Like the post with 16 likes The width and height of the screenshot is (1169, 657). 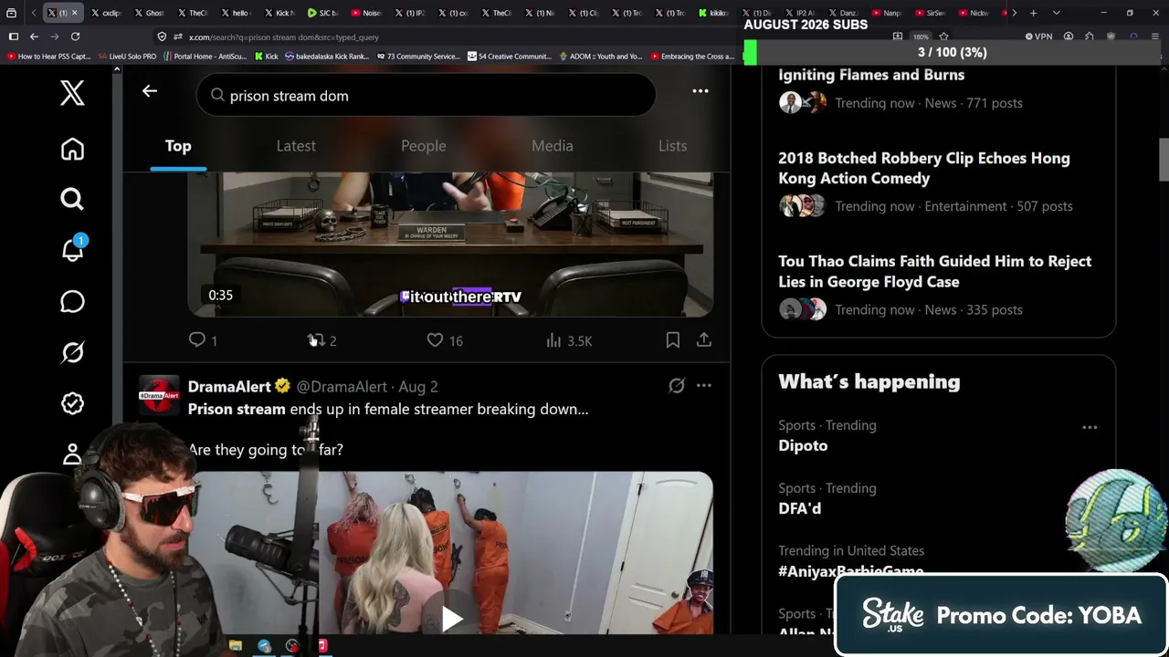click(445, 340)
